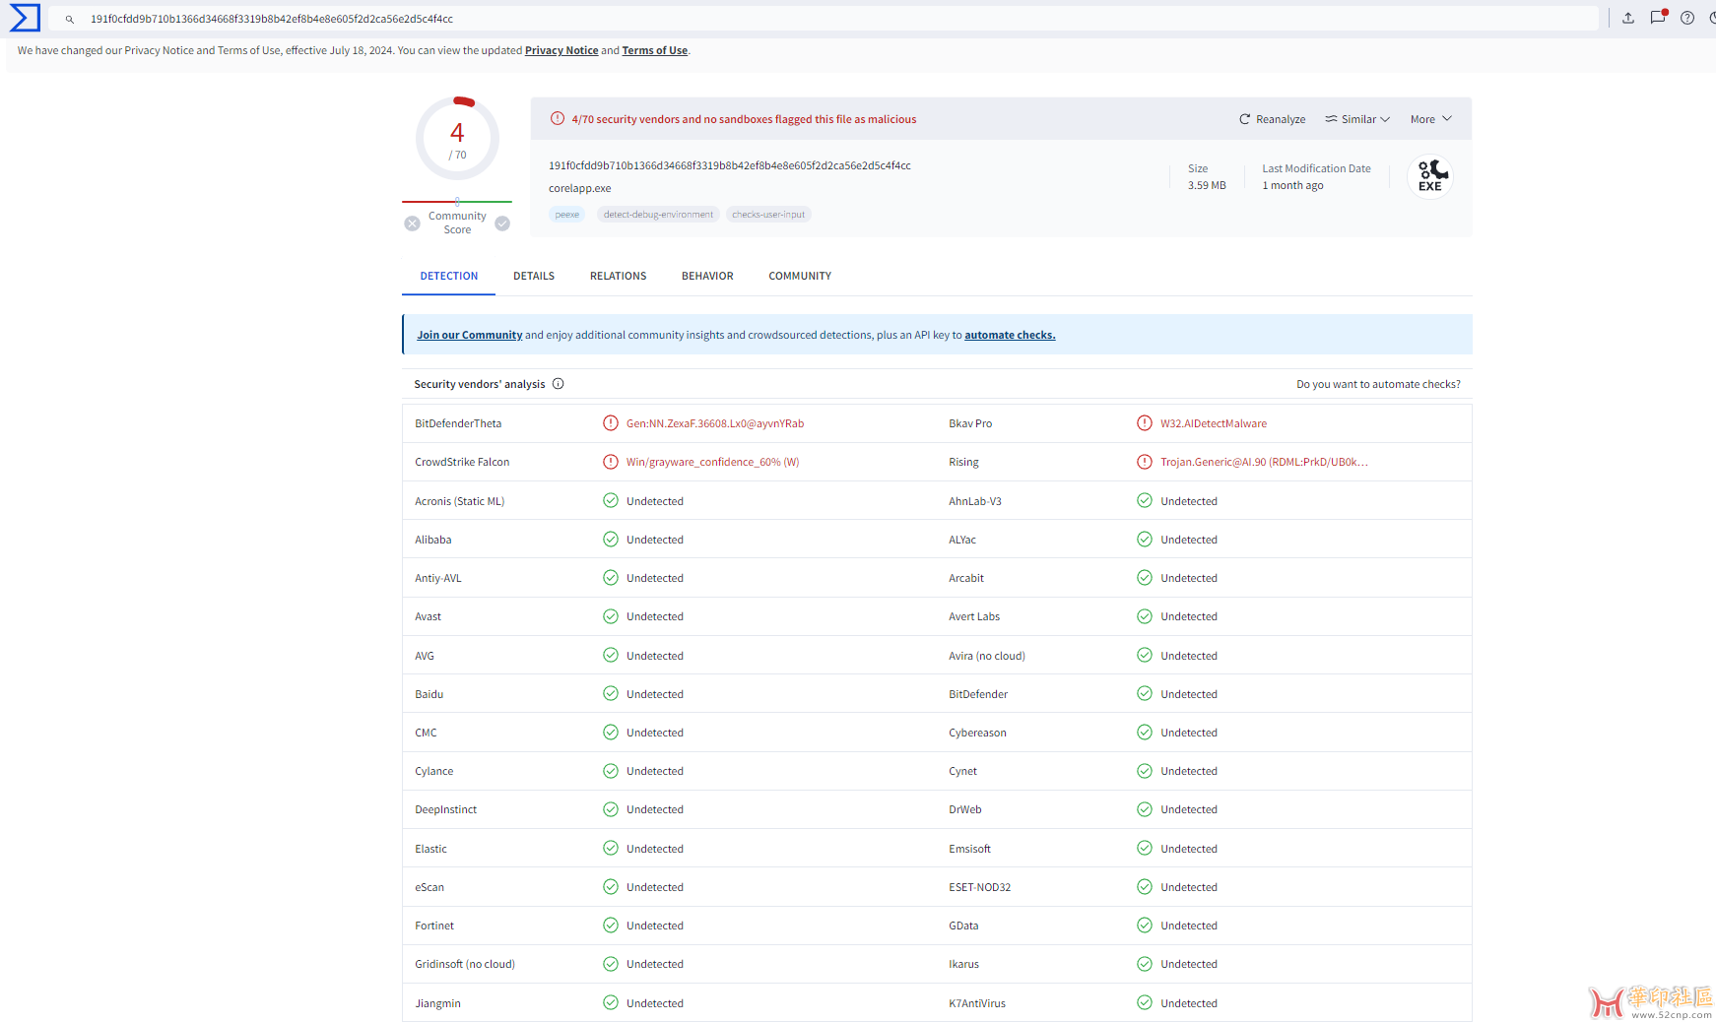The height and width of the screenshot is (1022, 1716).
Task: Click the AhnLab-V3 undetected check icon
Action: click(x=1145, y=500)
